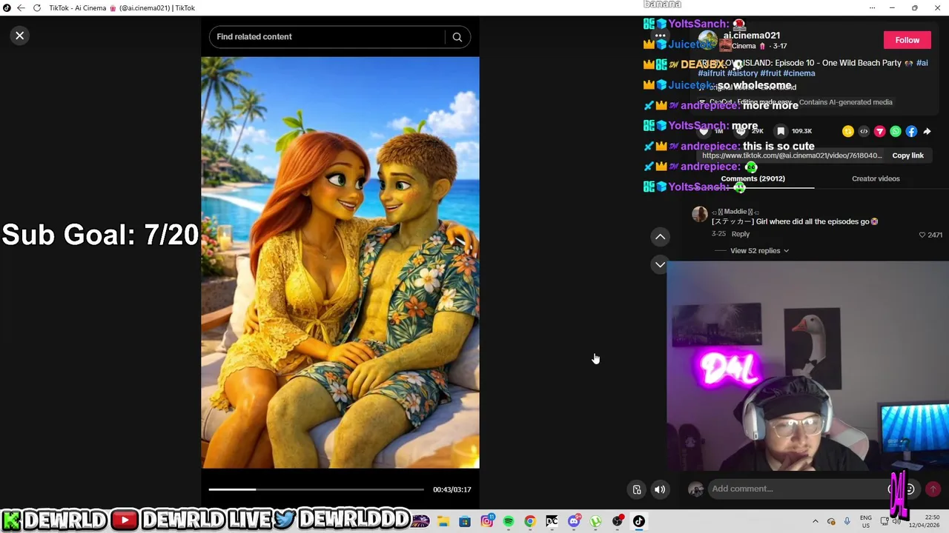949x533 pixels.
Task: Open the ai.cinema021 profile name
Action: point(751,35)
